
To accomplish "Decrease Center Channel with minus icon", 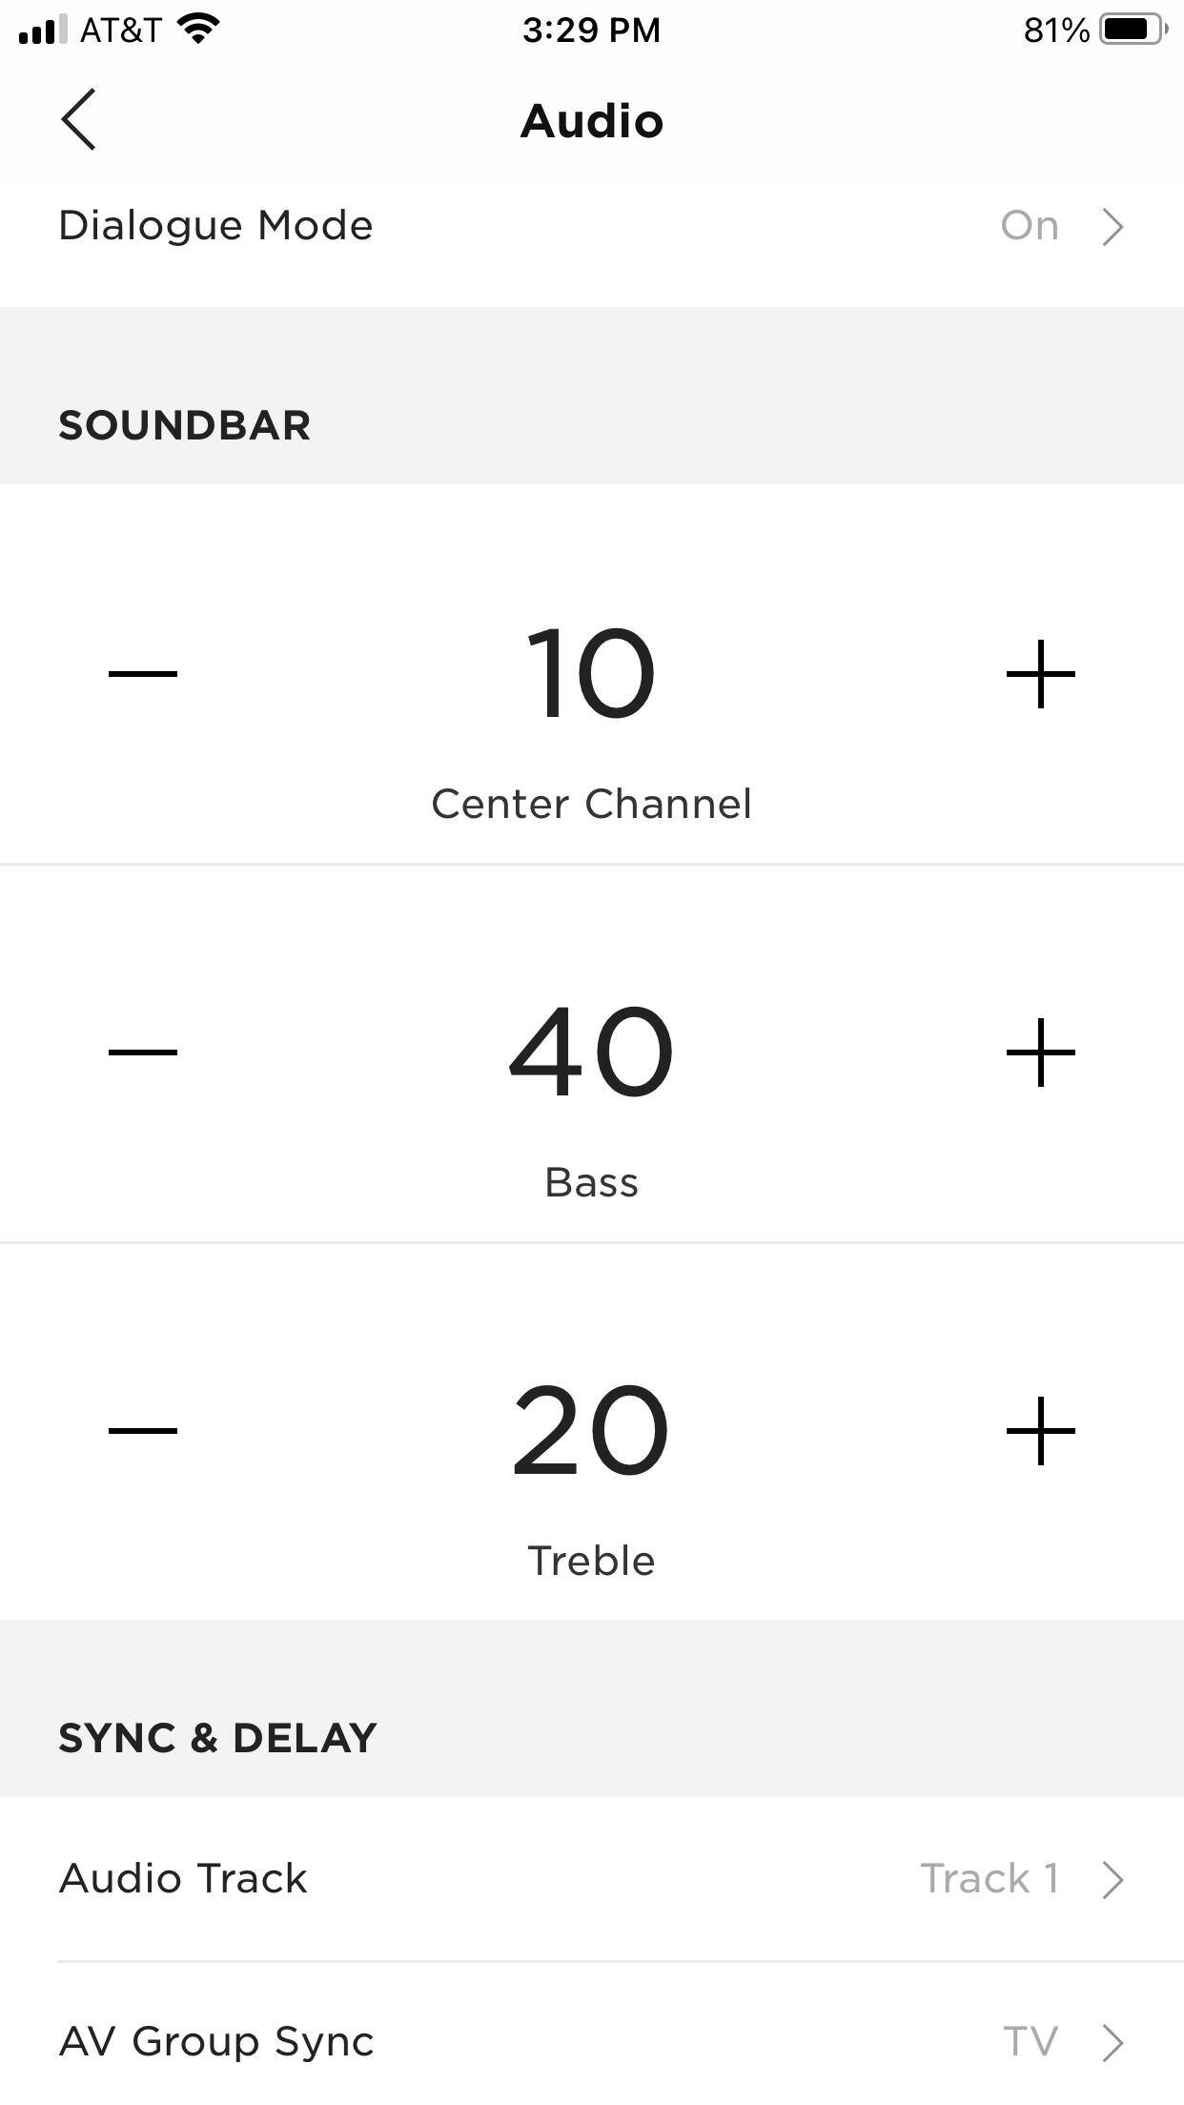I will coord(143,674).
